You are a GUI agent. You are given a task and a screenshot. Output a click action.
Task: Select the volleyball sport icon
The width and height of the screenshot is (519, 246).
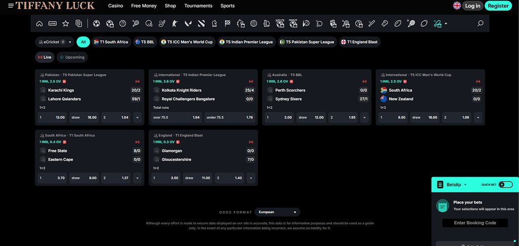[253, 23]
